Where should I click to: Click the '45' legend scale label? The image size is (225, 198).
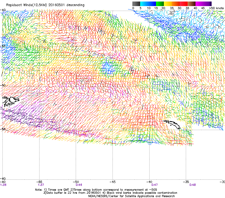click(203, 8)
